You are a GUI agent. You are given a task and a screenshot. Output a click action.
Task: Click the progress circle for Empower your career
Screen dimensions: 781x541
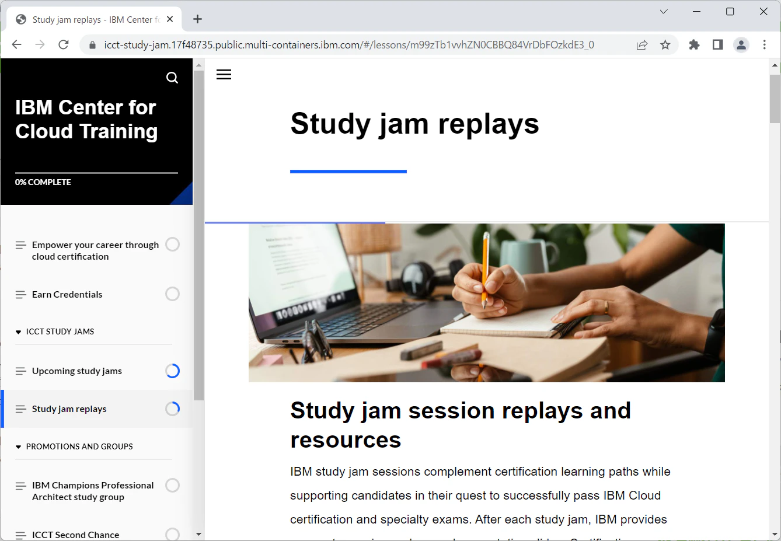tap(172, 245)
